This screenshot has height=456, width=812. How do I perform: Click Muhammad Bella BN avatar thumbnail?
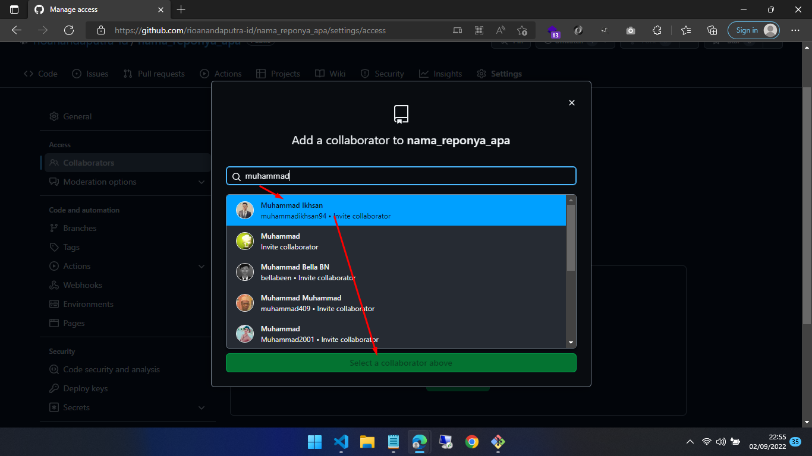245,272
